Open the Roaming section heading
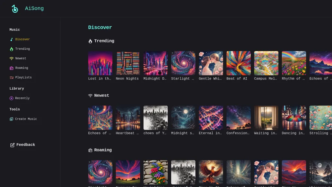Image resolution: width=332 pixels, height=187 pixels. point(103,150)
